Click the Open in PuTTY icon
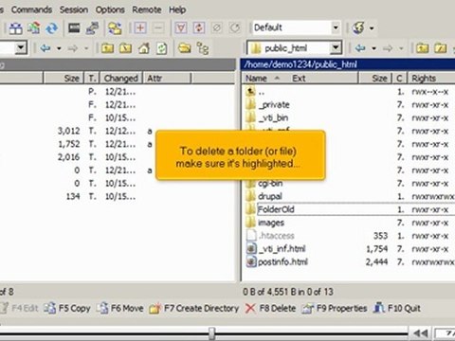The height and width of the screenshot is (341, 455). click(x=92, y=28)
